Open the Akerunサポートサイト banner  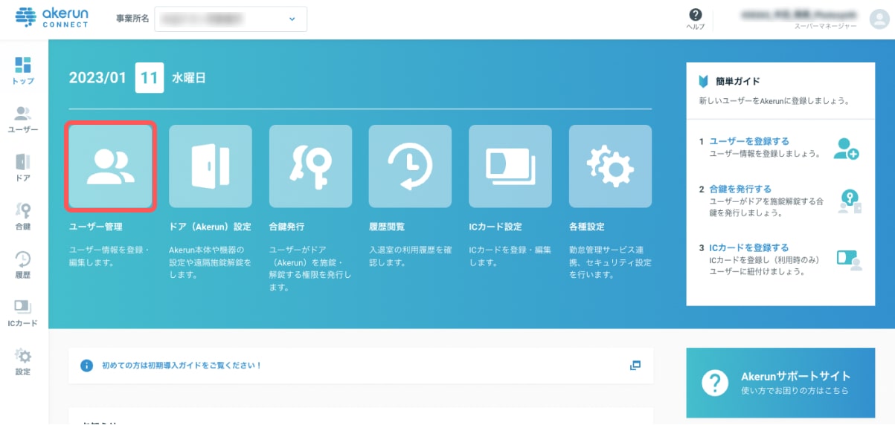coord(780,383)
